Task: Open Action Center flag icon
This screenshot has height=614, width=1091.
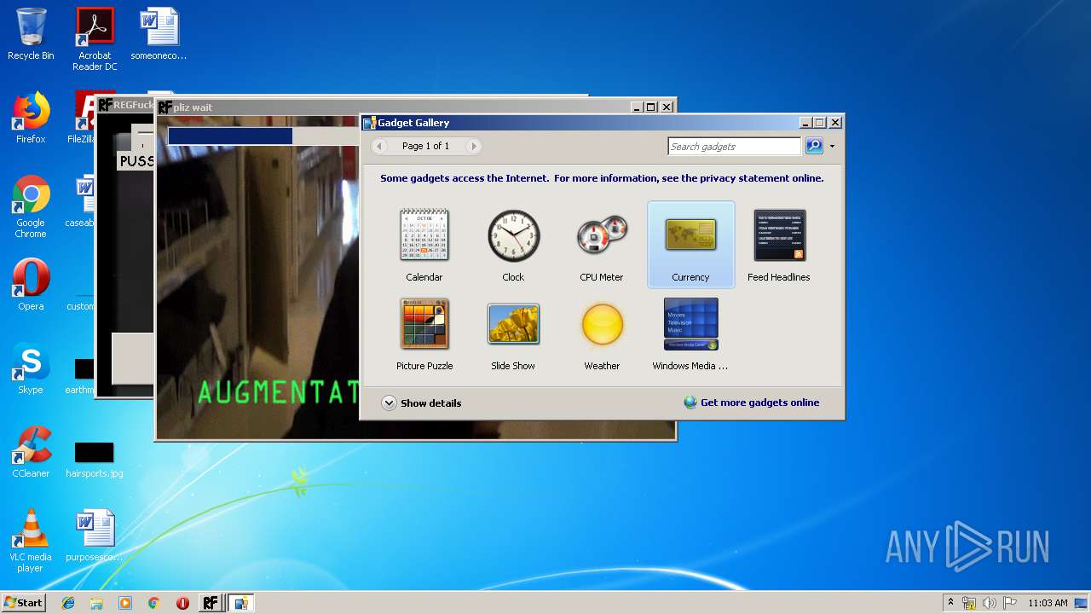Action: tap(1010, 603)
